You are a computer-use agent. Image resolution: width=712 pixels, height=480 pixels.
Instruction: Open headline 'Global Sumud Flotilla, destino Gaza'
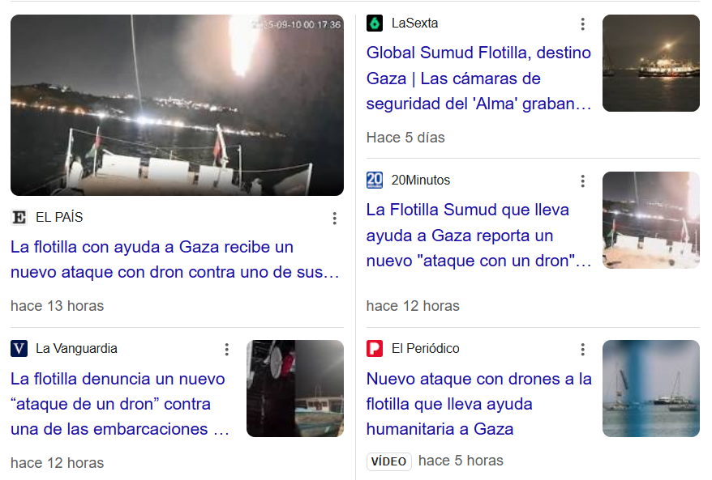478,78
